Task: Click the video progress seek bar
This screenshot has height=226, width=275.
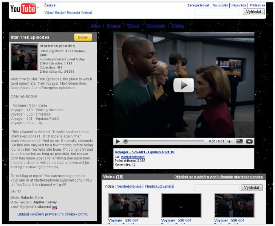Action: point(165,141)
